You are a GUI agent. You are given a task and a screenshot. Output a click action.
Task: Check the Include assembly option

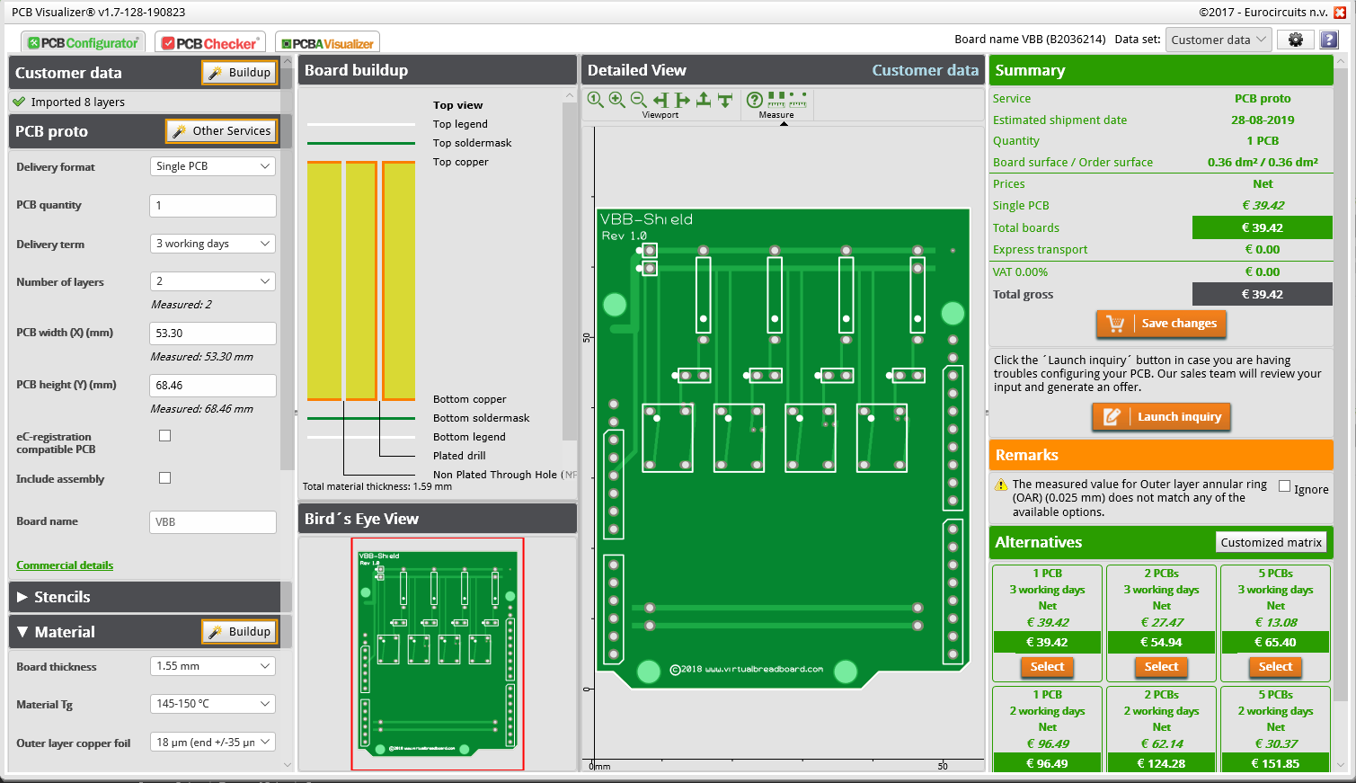(x=164, y=477)
